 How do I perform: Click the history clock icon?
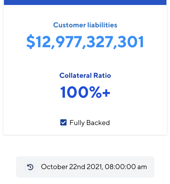30,167
